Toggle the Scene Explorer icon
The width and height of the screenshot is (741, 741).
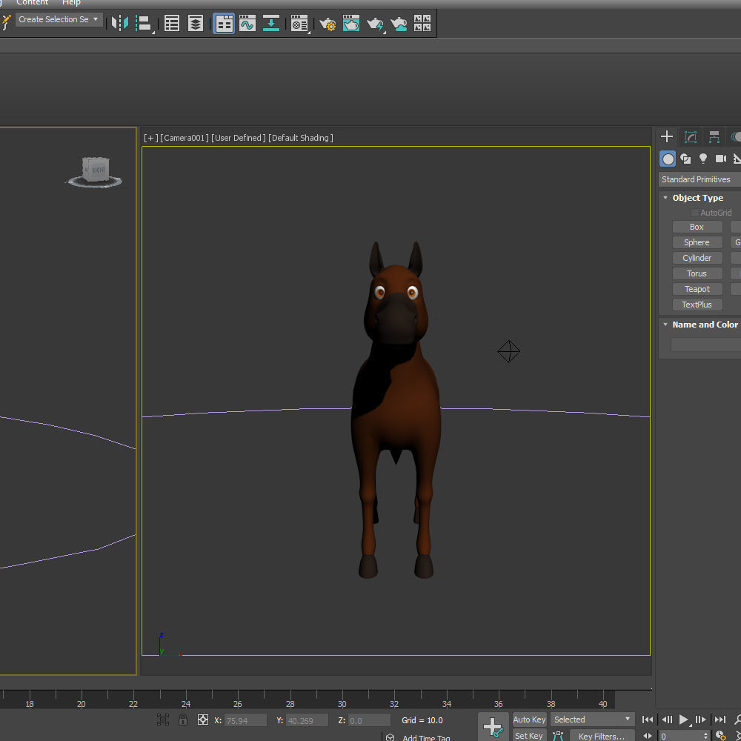[172, 23]
